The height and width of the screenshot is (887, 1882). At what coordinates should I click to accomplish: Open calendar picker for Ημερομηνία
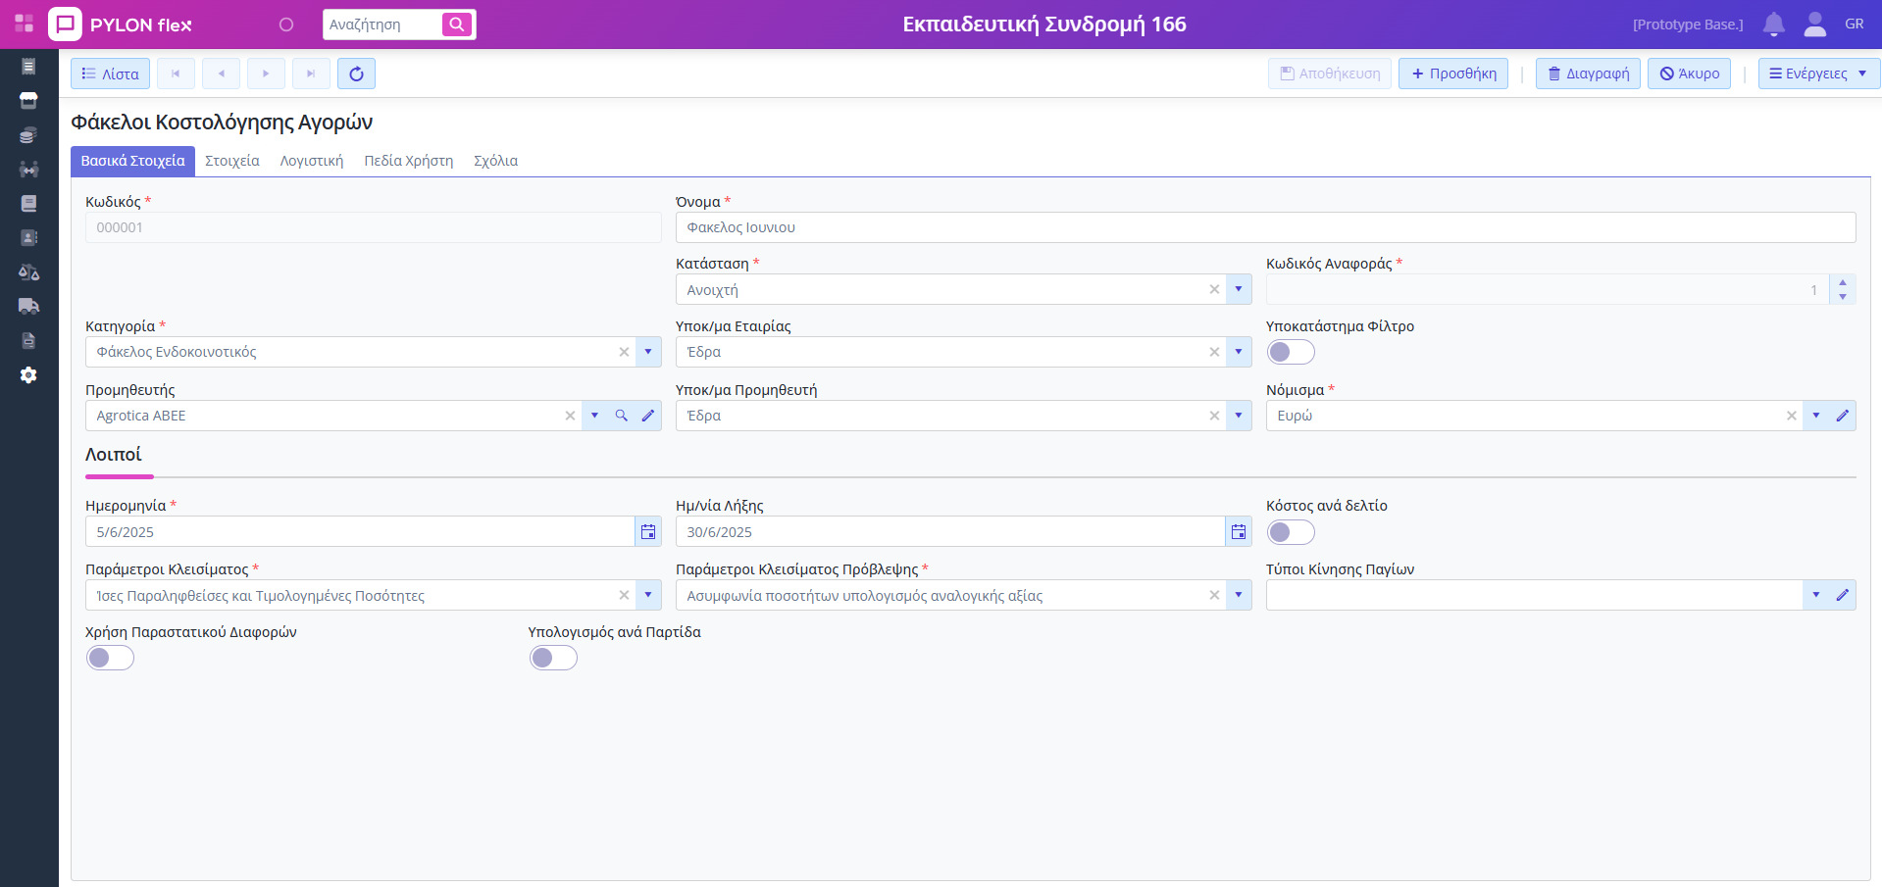pos(648,532)
